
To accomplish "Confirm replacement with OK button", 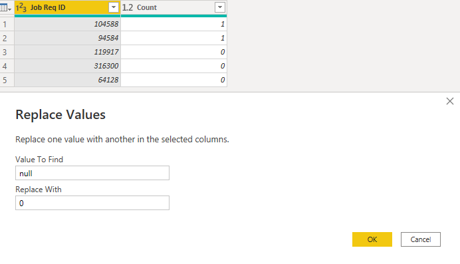I will (372, 239).
